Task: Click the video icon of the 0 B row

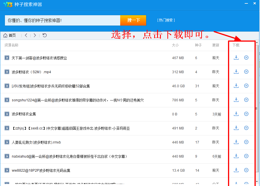Action: (7, 114)
